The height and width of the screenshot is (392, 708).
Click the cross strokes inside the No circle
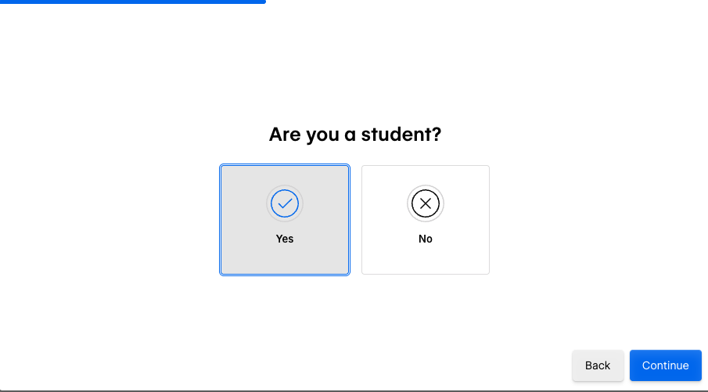click(426, 203)
